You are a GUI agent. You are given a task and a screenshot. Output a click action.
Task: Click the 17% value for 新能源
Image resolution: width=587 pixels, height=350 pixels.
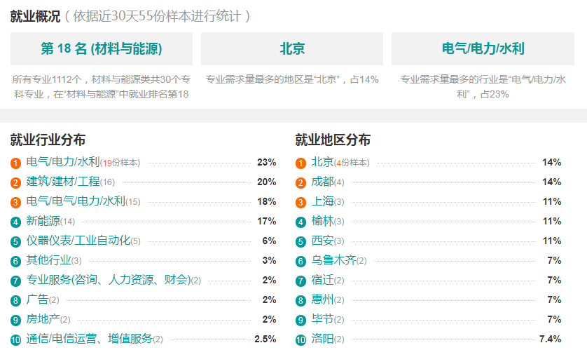[267, 221]
